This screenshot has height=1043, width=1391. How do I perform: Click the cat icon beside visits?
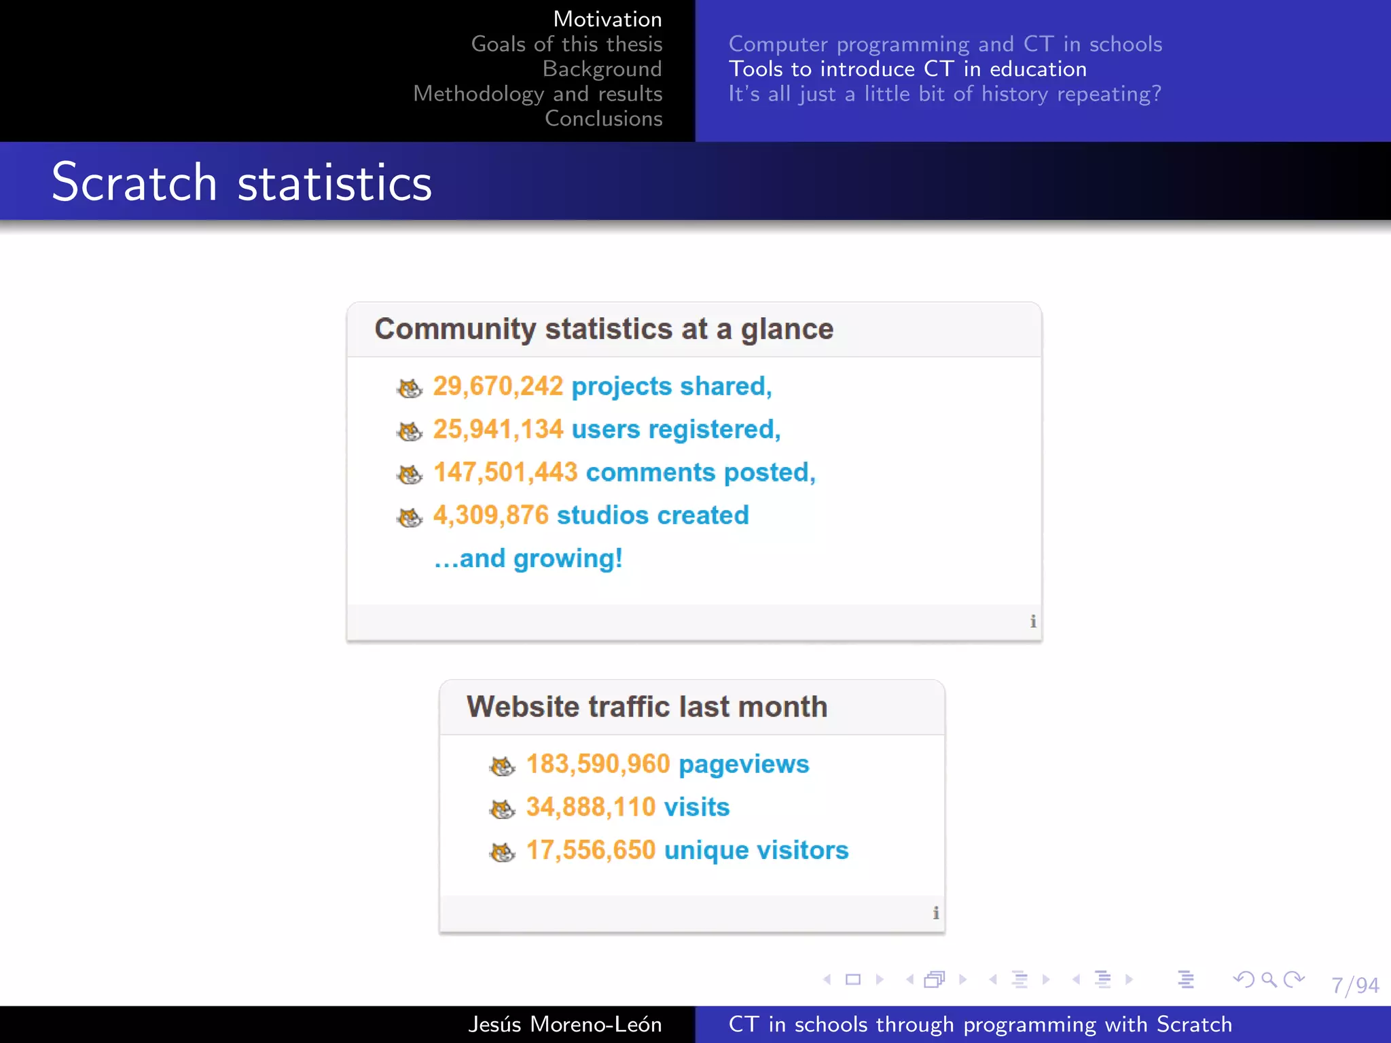(x=503, y=809)
